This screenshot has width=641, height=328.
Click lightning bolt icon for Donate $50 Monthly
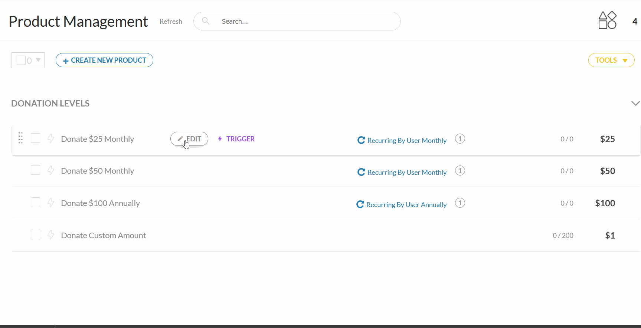51,170
